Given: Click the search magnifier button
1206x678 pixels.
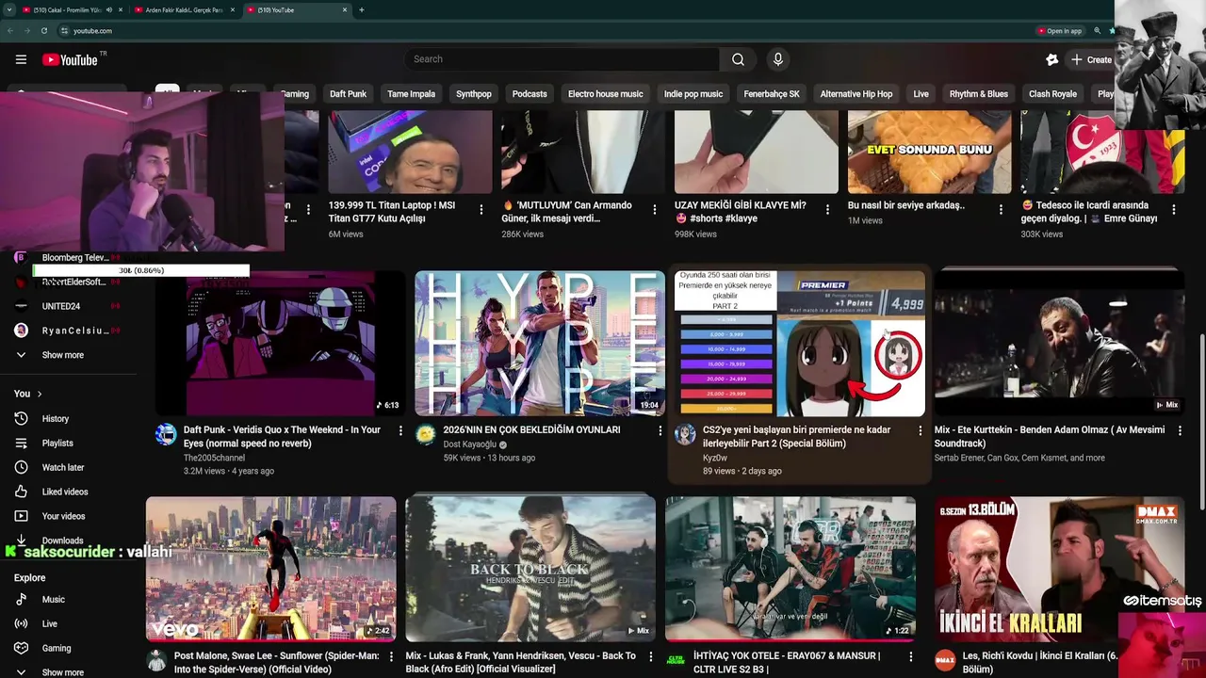Looking at the screenshot, I should [x=738, y=59].
